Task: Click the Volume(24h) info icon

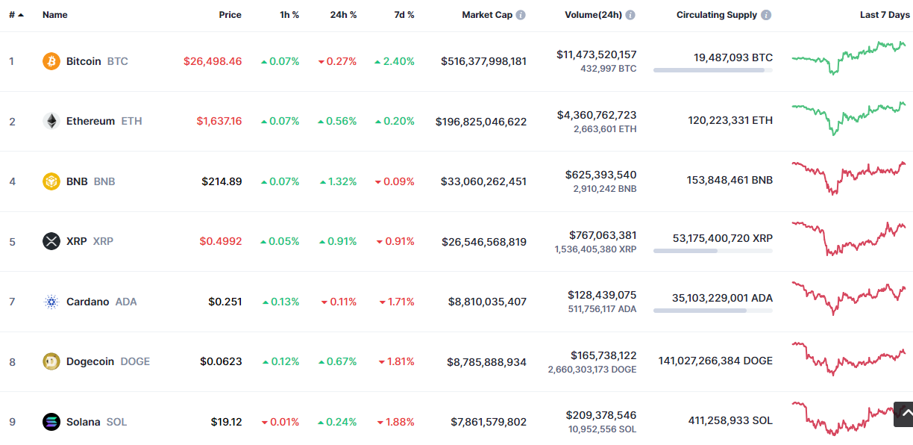Action: point(630,15)
